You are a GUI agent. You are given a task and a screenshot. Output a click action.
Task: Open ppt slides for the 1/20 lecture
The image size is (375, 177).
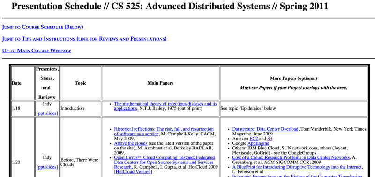[x=47, y=167]
